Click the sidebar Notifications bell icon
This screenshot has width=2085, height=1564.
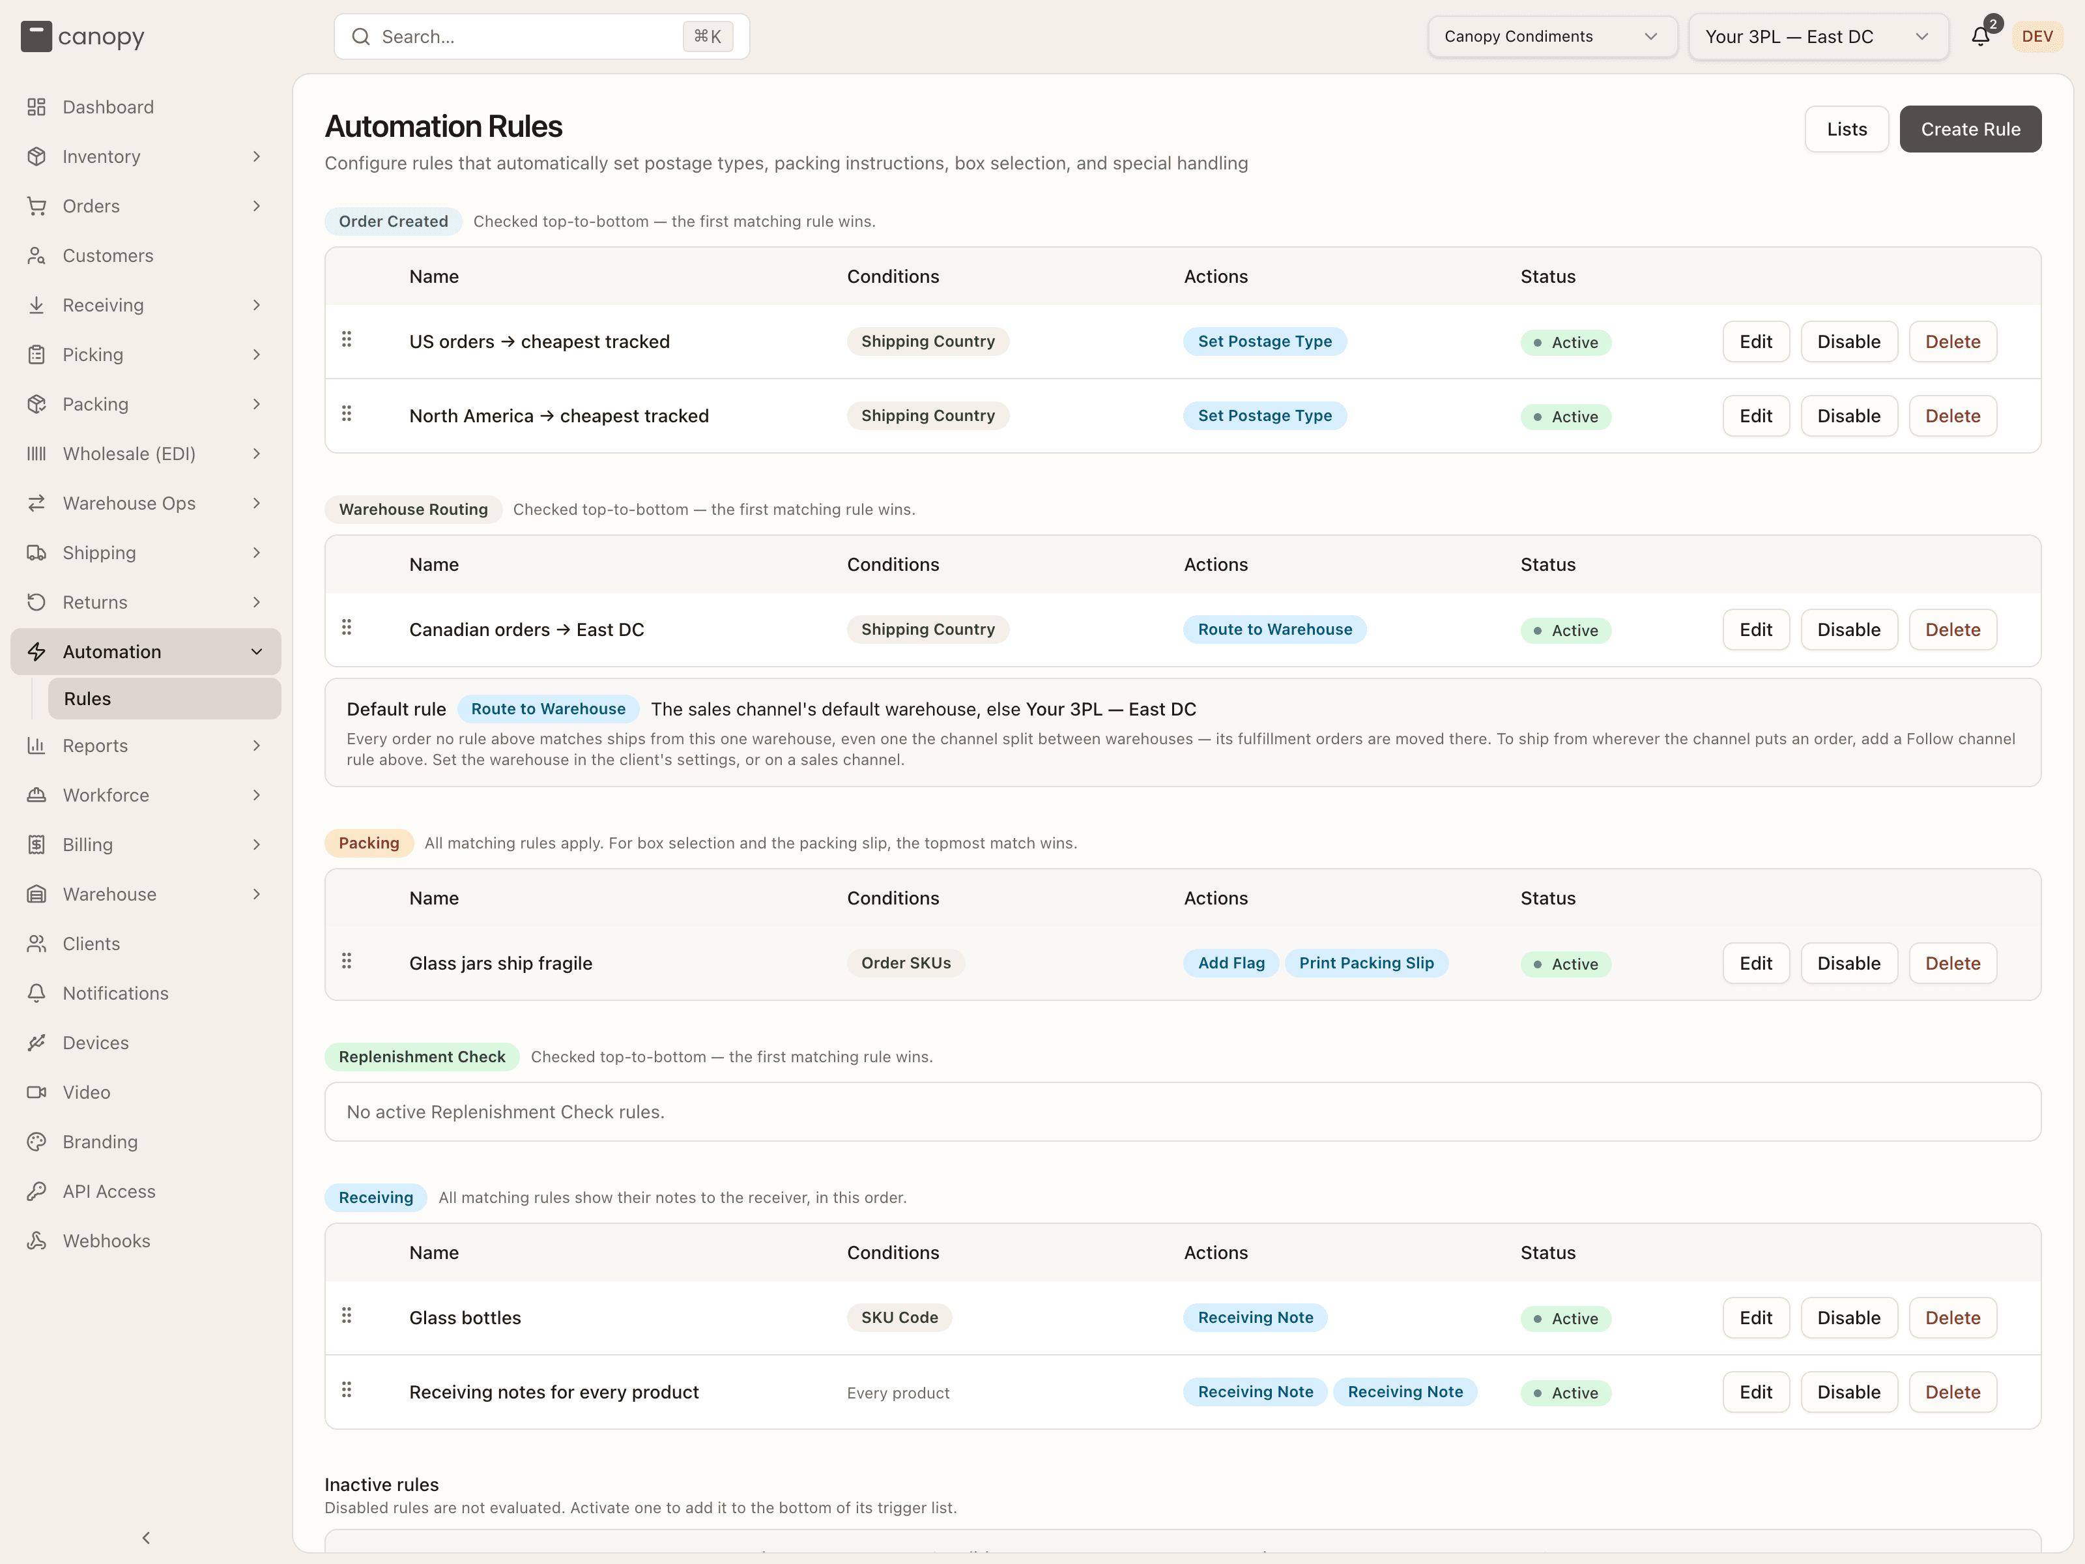point(36,992)
